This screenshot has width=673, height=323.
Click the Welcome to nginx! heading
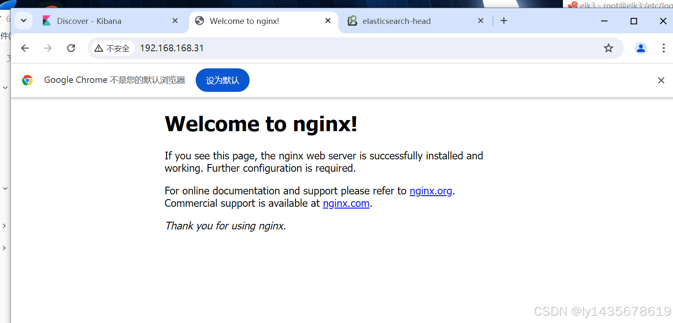point(261,124)
